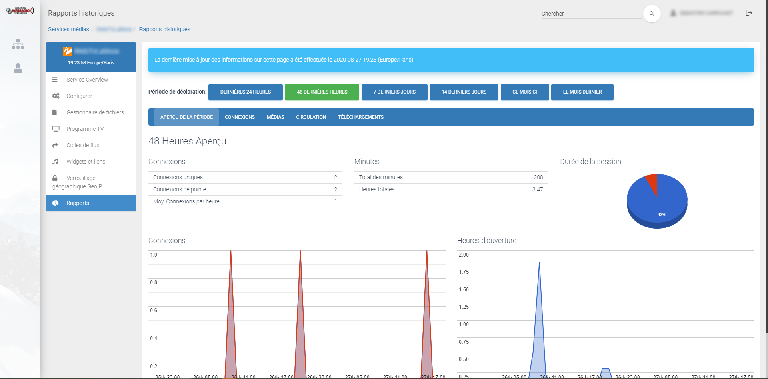Click Services médias breadcrumb link
The image size is (768, 379).
coord(68,29)
